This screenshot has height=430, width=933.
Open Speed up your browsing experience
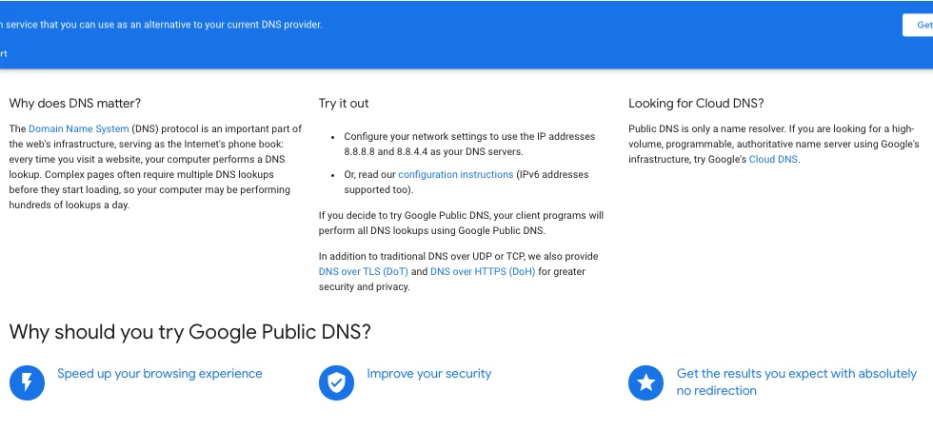(160, 374)
